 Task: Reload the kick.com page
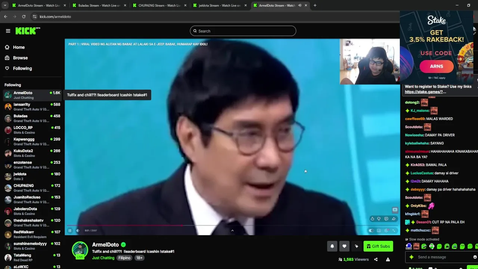[x=24, y=16]
